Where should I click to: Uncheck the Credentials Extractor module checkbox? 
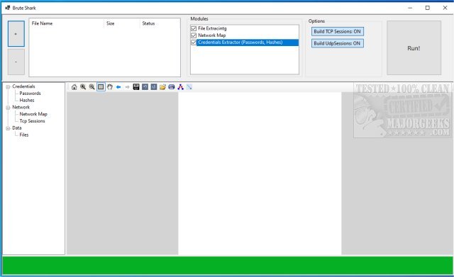coord(194,43)
